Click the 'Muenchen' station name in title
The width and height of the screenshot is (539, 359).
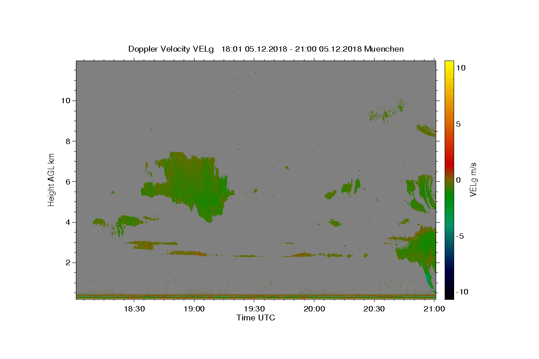(x=384, y=49)
